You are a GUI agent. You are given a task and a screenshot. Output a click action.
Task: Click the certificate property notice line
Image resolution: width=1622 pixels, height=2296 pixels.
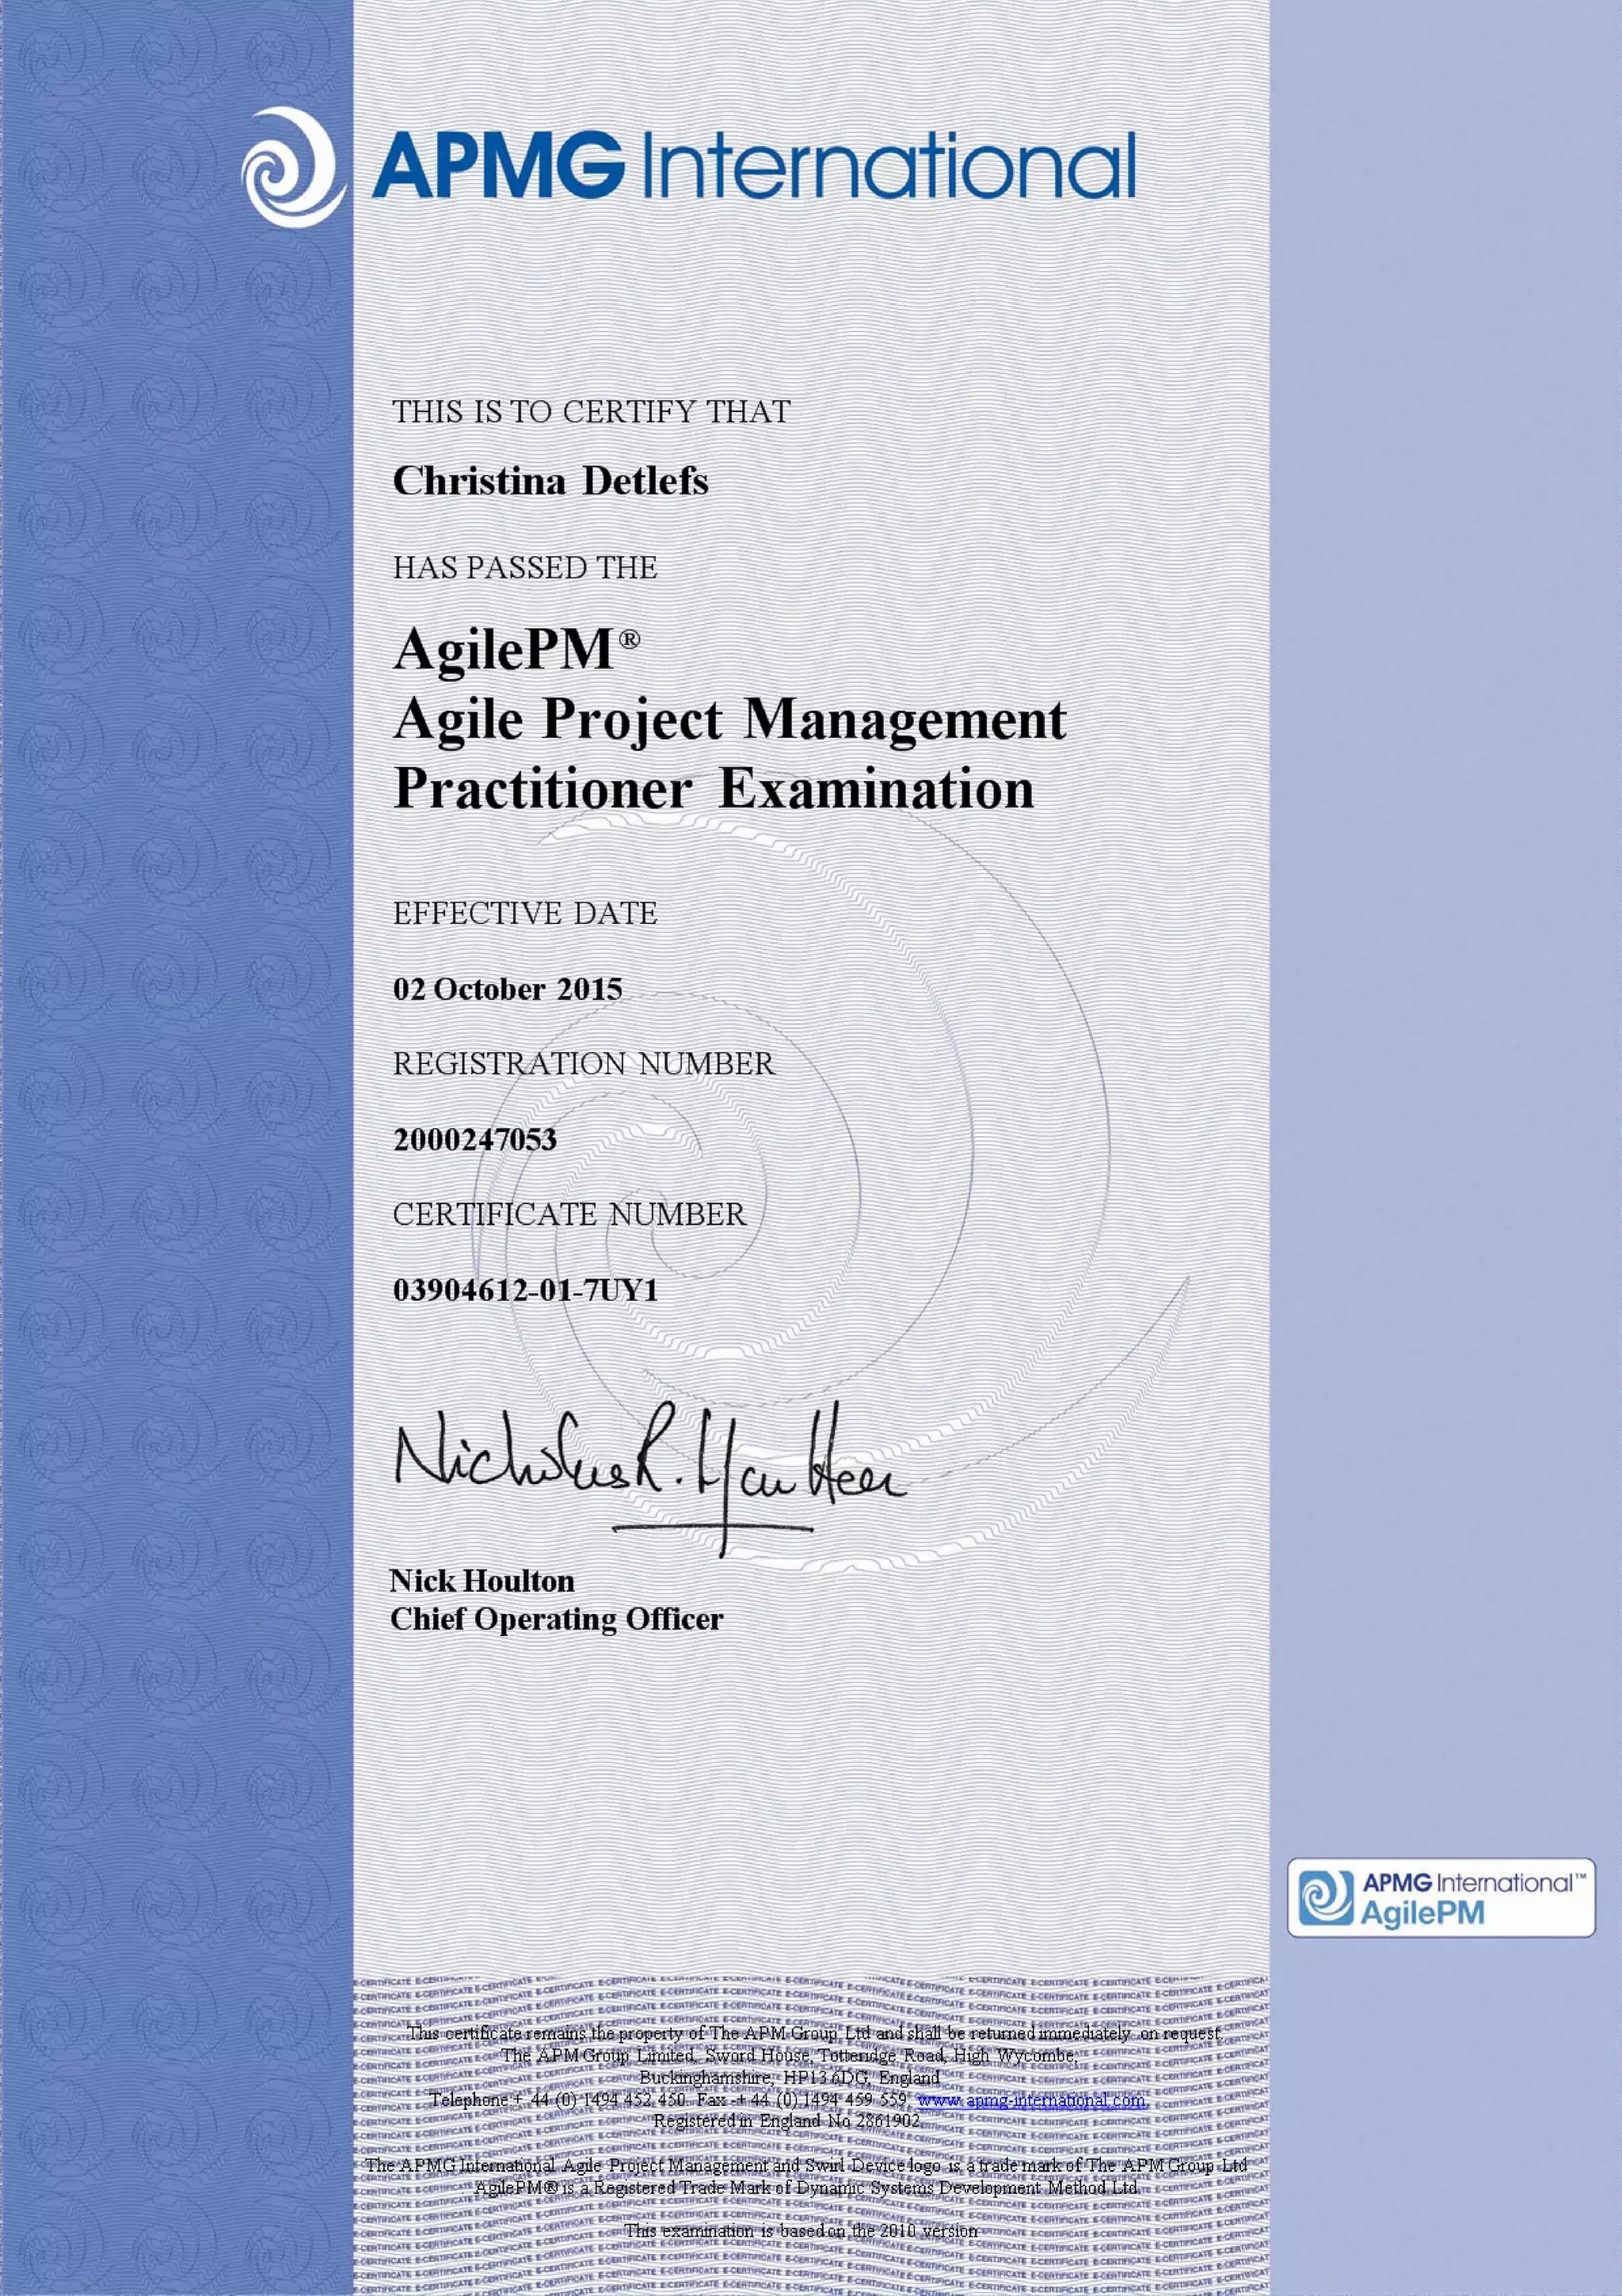813,2033
